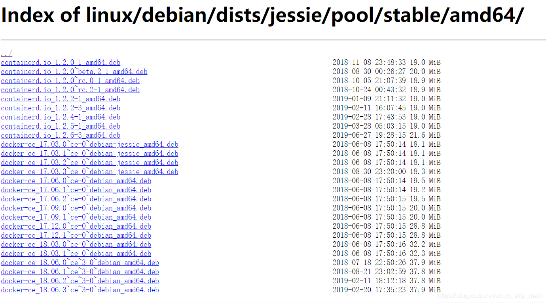Click timestamp 2018-11-08 23:48:33
Viewport: 546px width, 303px height.
click(x=369, y=62)
